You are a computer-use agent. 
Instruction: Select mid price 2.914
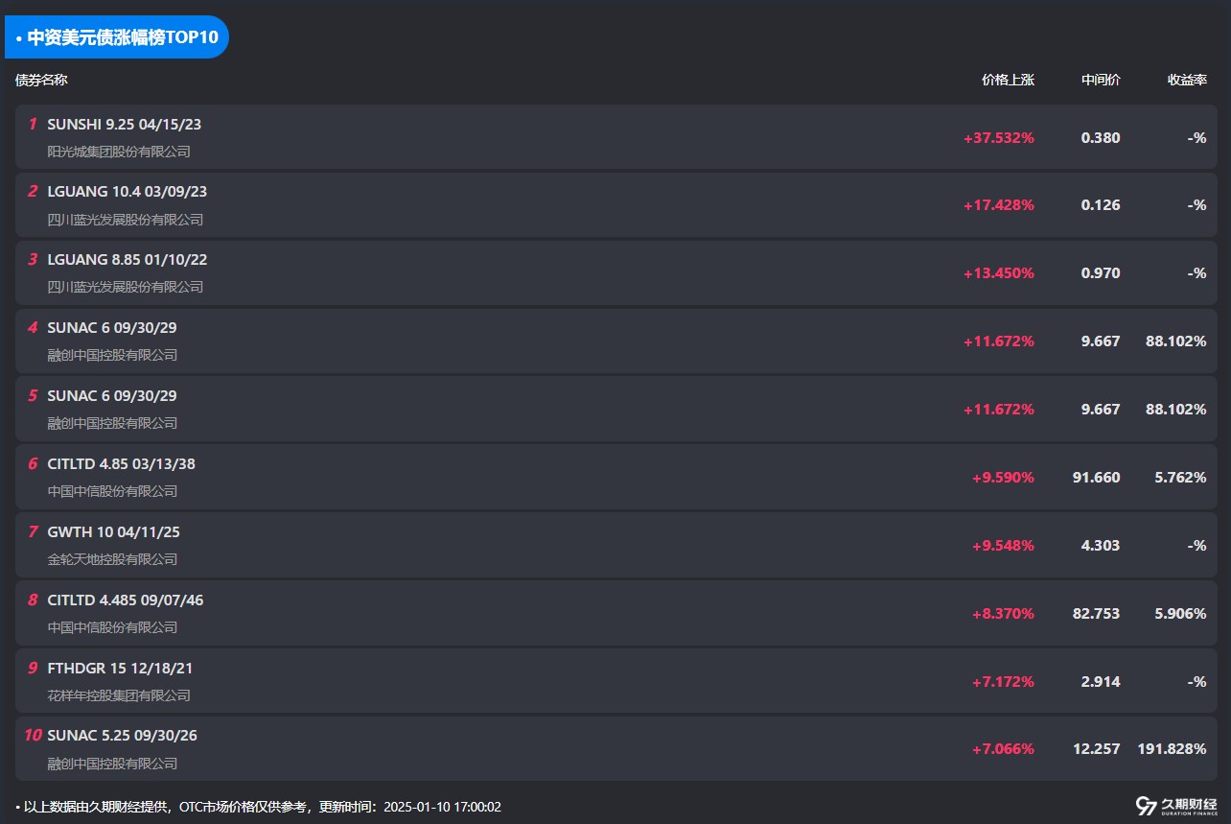(x=1101, y=681)
